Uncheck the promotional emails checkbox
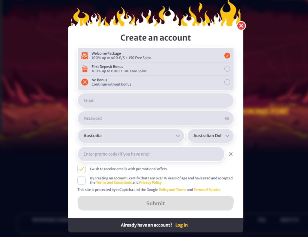The image size is (308, 237). [82, 169]
